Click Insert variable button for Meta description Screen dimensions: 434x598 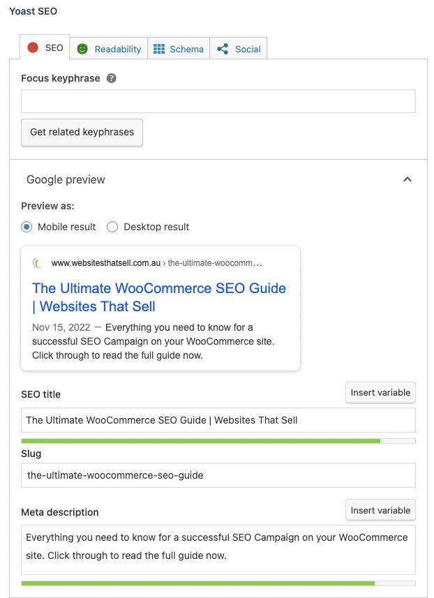[x=380, y=510]
